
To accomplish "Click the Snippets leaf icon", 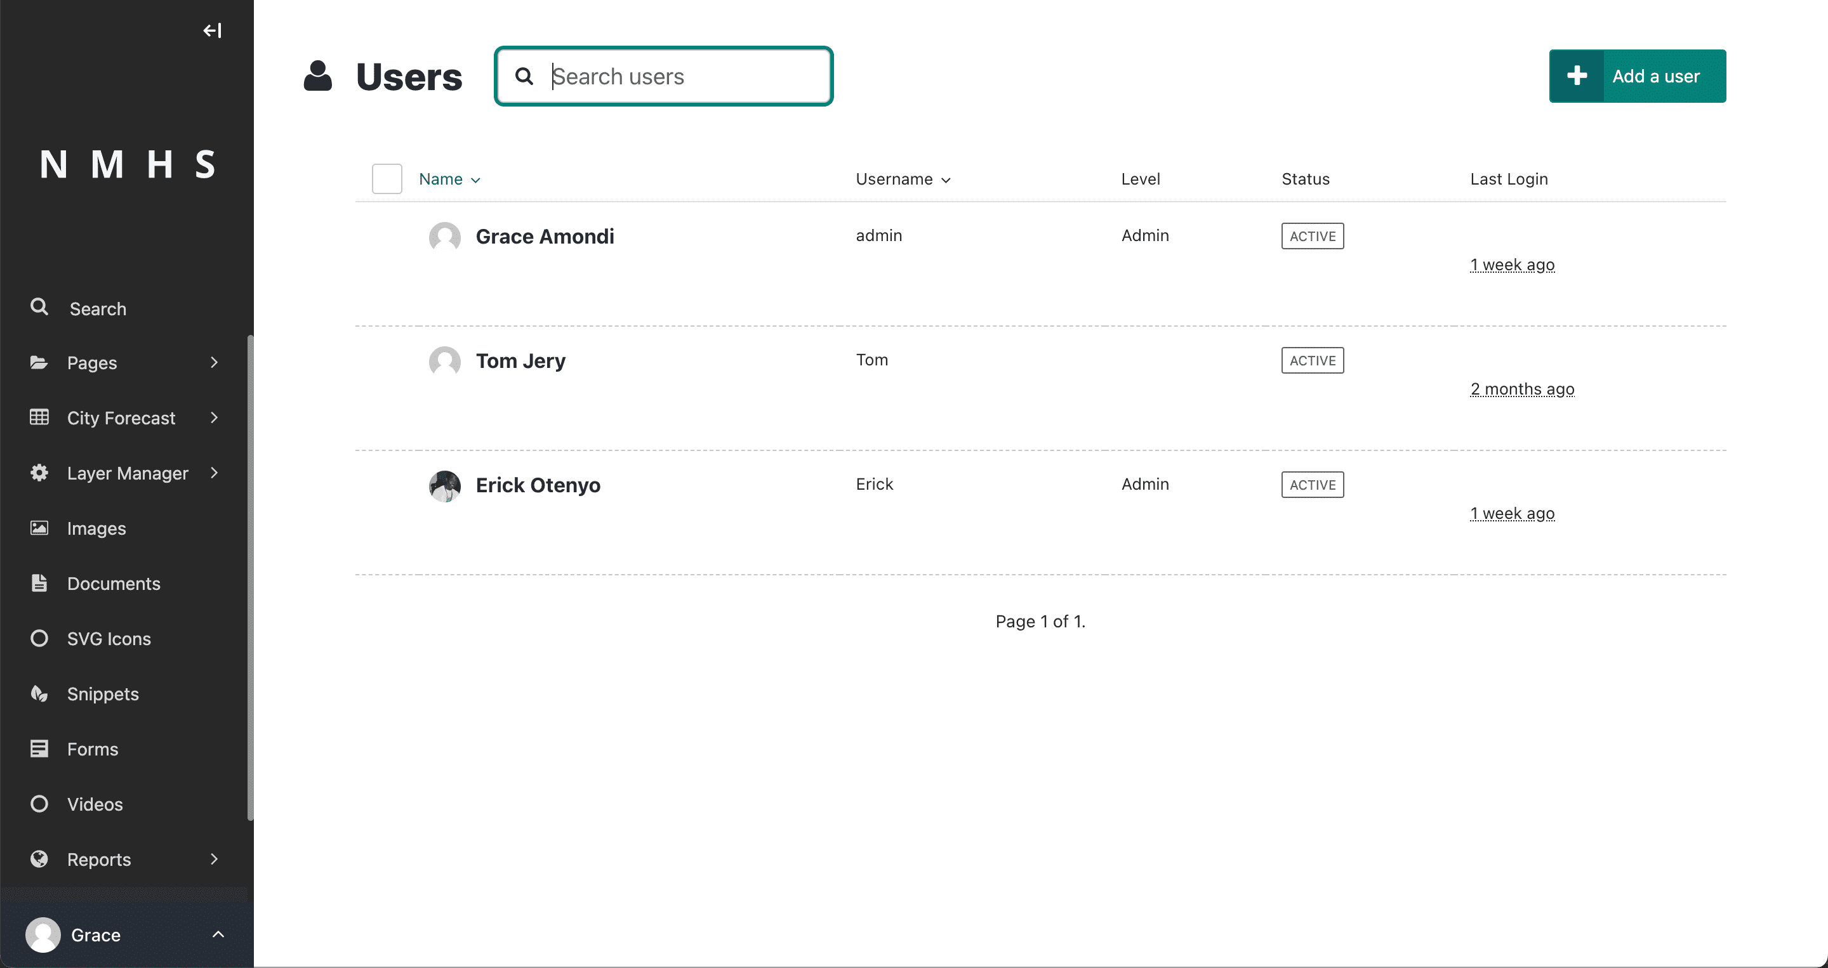I will [x=39, y=693].
